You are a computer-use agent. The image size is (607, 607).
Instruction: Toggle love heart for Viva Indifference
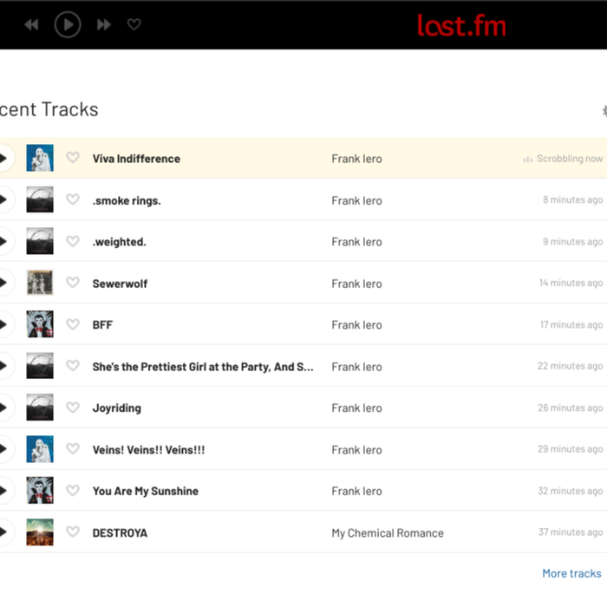click(x=73, y=159)
